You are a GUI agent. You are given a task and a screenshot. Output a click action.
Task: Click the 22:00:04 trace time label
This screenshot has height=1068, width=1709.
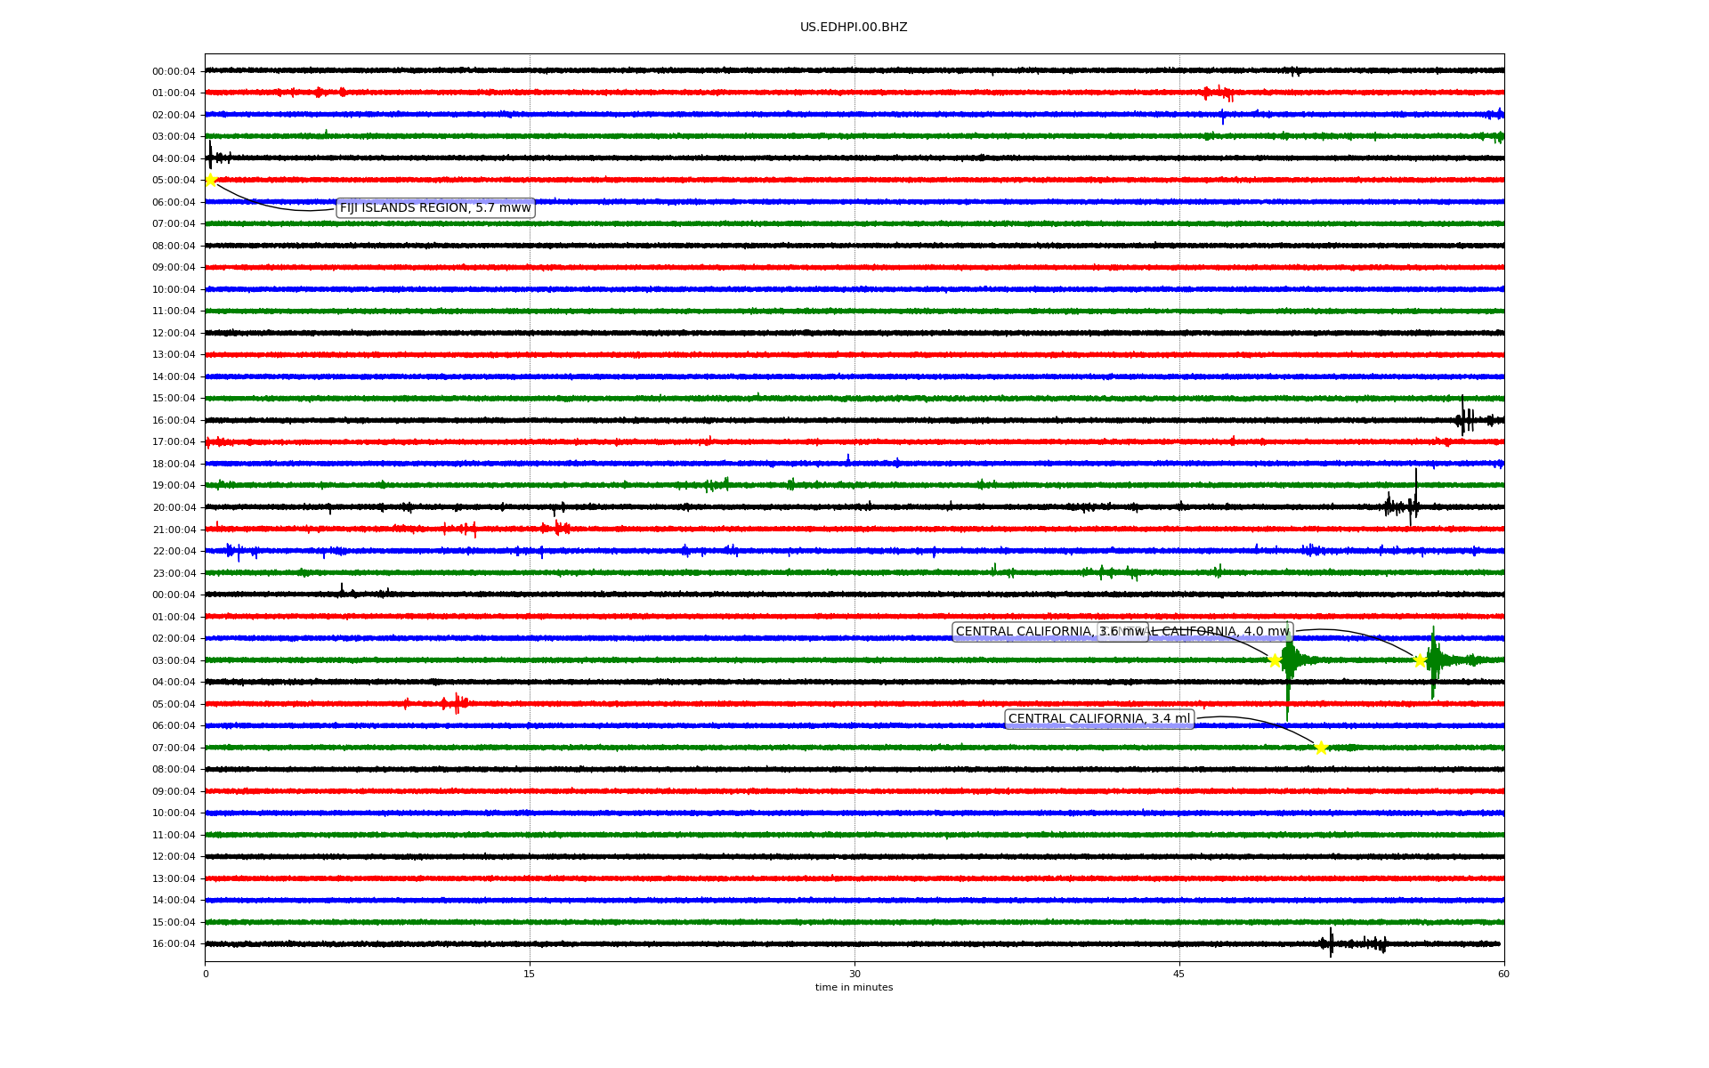(174, 552)
